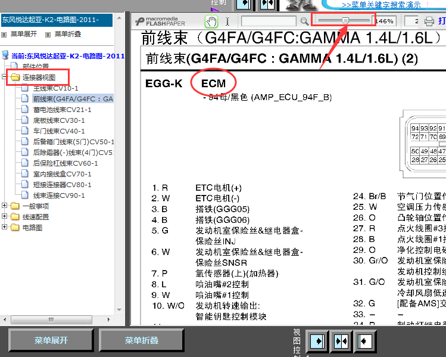
Task: Click the 电路图 folder icon
Action: coord(15,228)
